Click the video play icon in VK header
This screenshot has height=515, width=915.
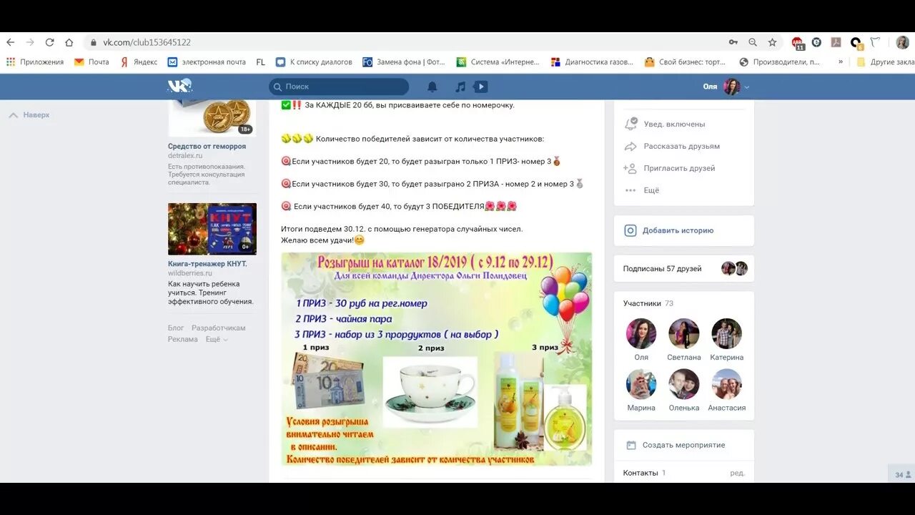click(x=480, y=86)
